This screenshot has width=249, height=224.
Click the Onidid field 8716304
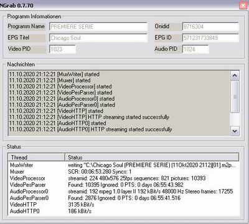click(210, 27)
